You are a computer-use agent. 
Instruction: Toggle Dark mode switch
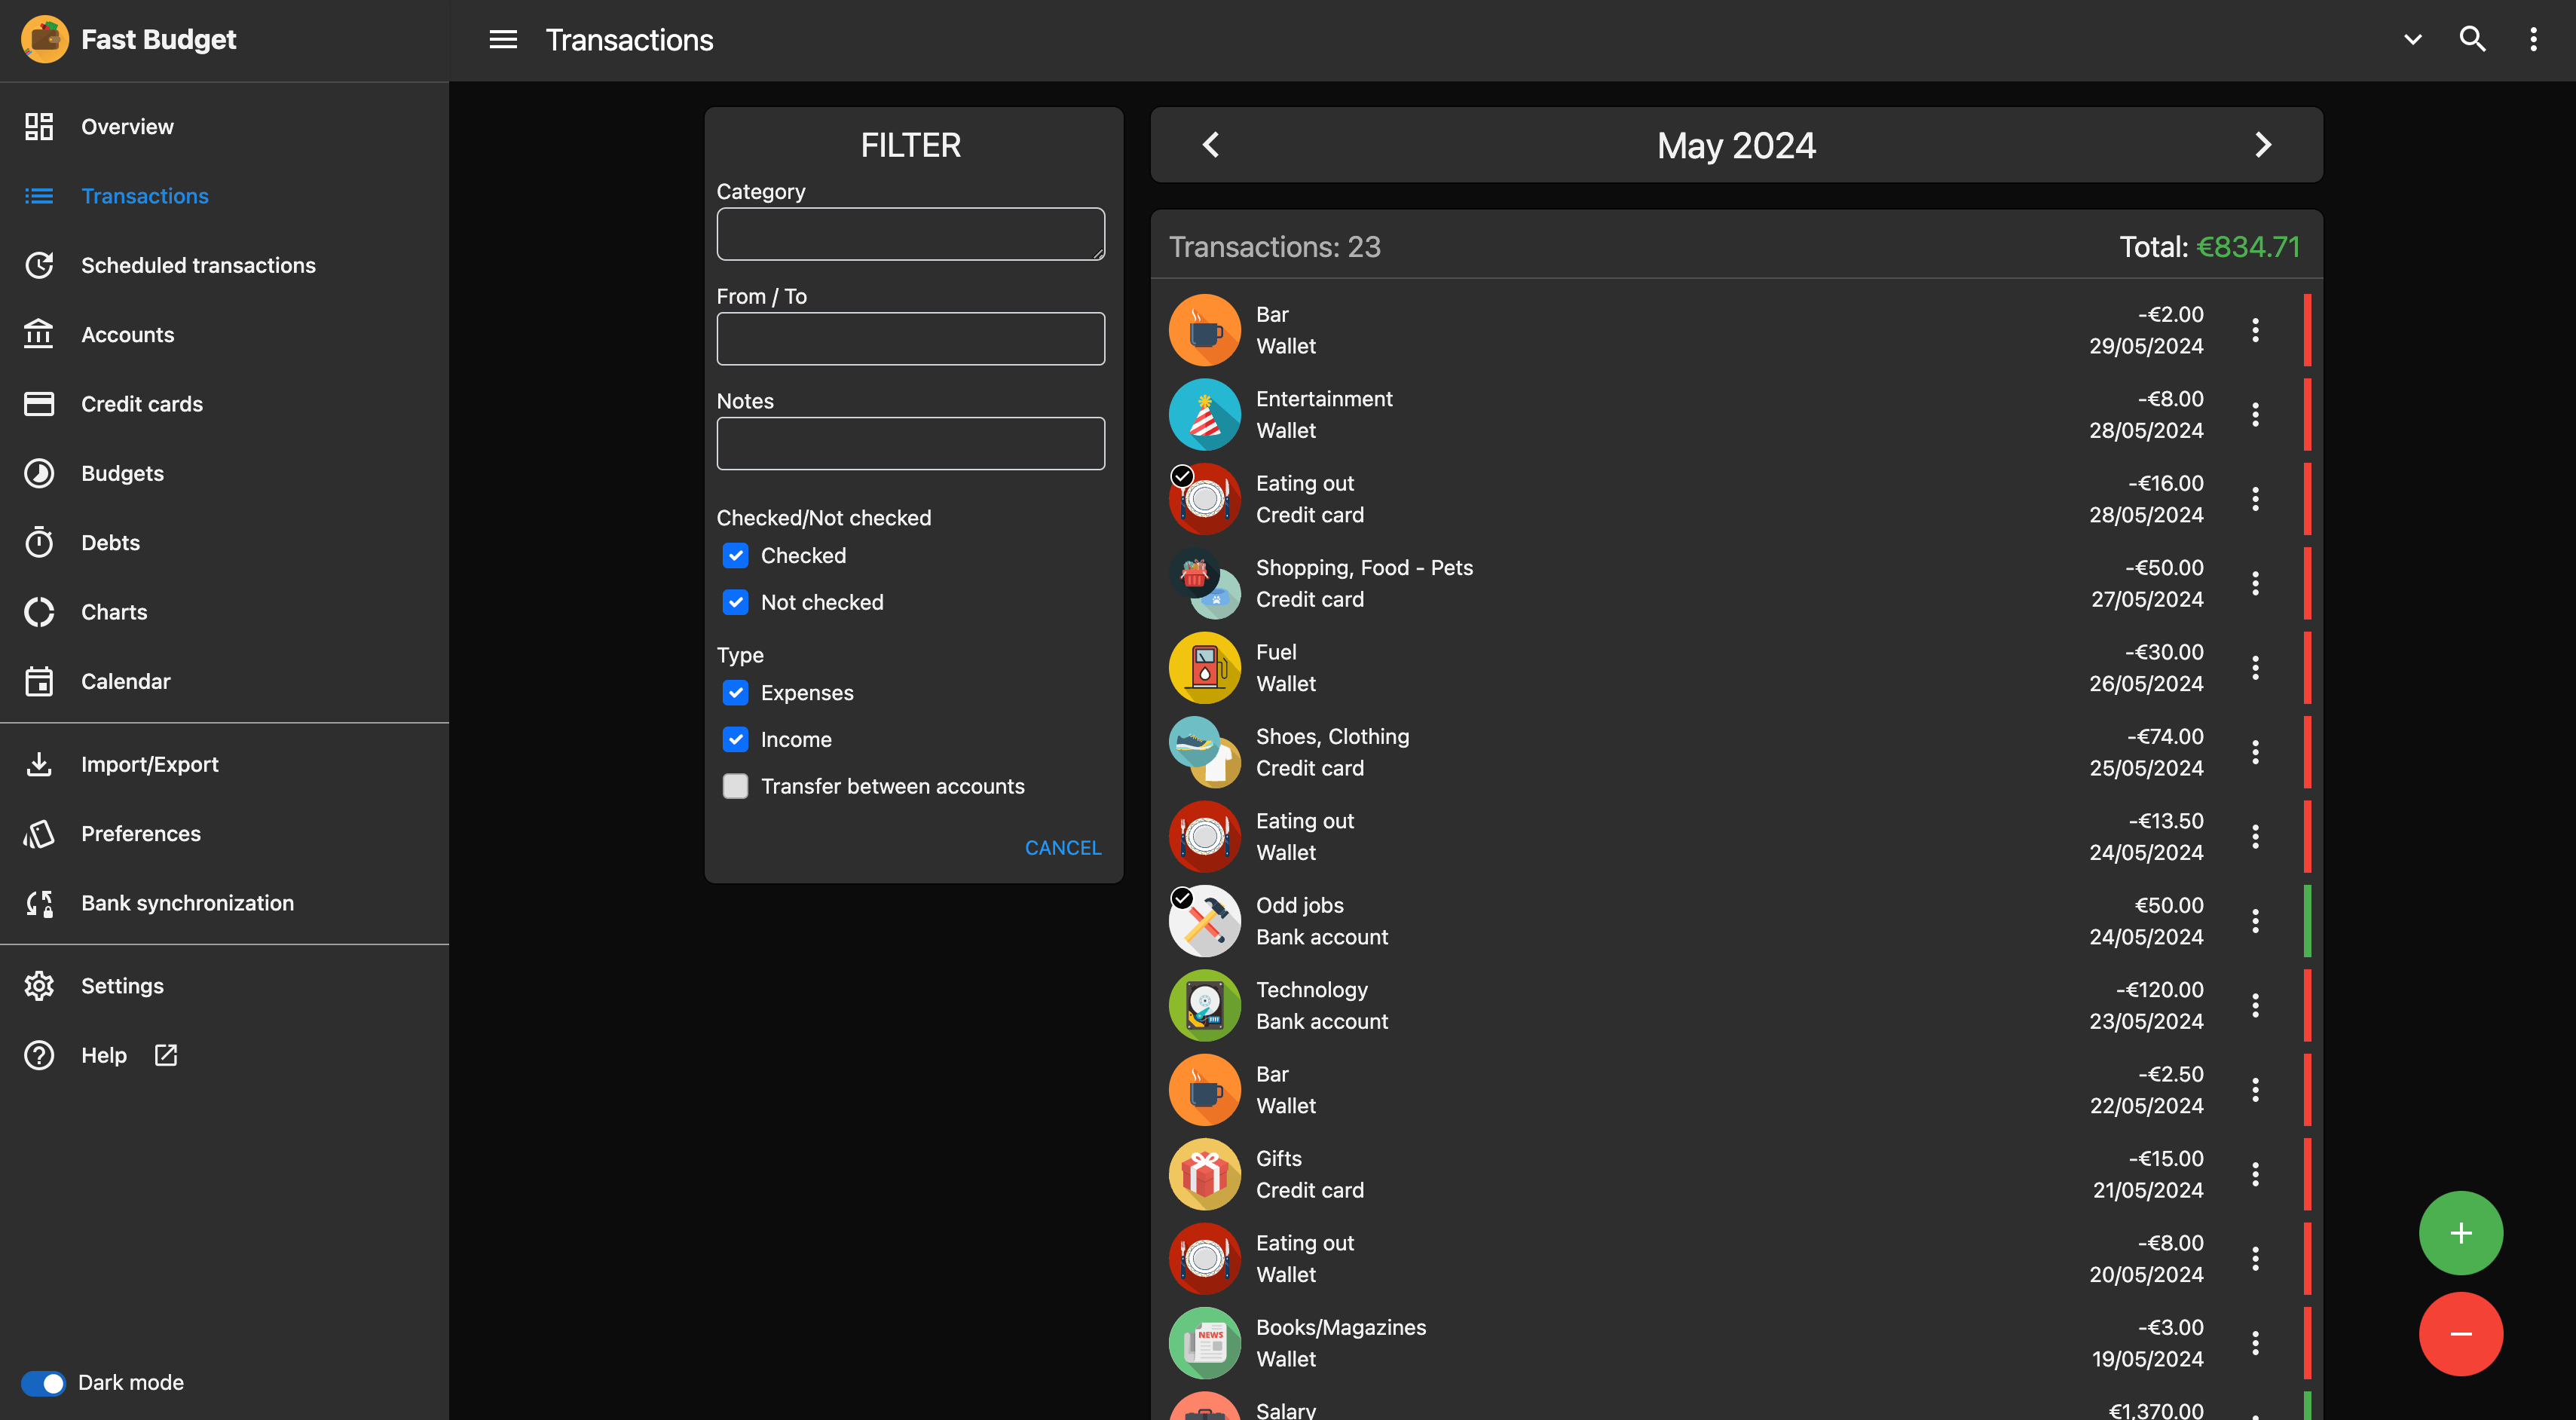click(43, 1382)
